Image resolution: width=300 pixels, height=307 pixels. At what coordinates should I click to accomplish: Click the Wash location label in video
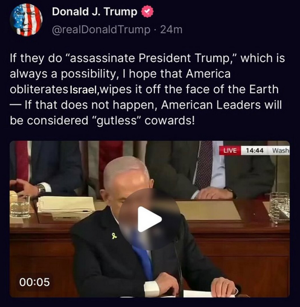(281, 150)
